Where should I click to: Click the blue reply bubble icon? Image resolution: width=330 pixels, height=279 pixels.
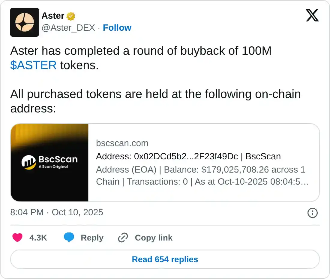pyautogui.click(x=69, y=238)
